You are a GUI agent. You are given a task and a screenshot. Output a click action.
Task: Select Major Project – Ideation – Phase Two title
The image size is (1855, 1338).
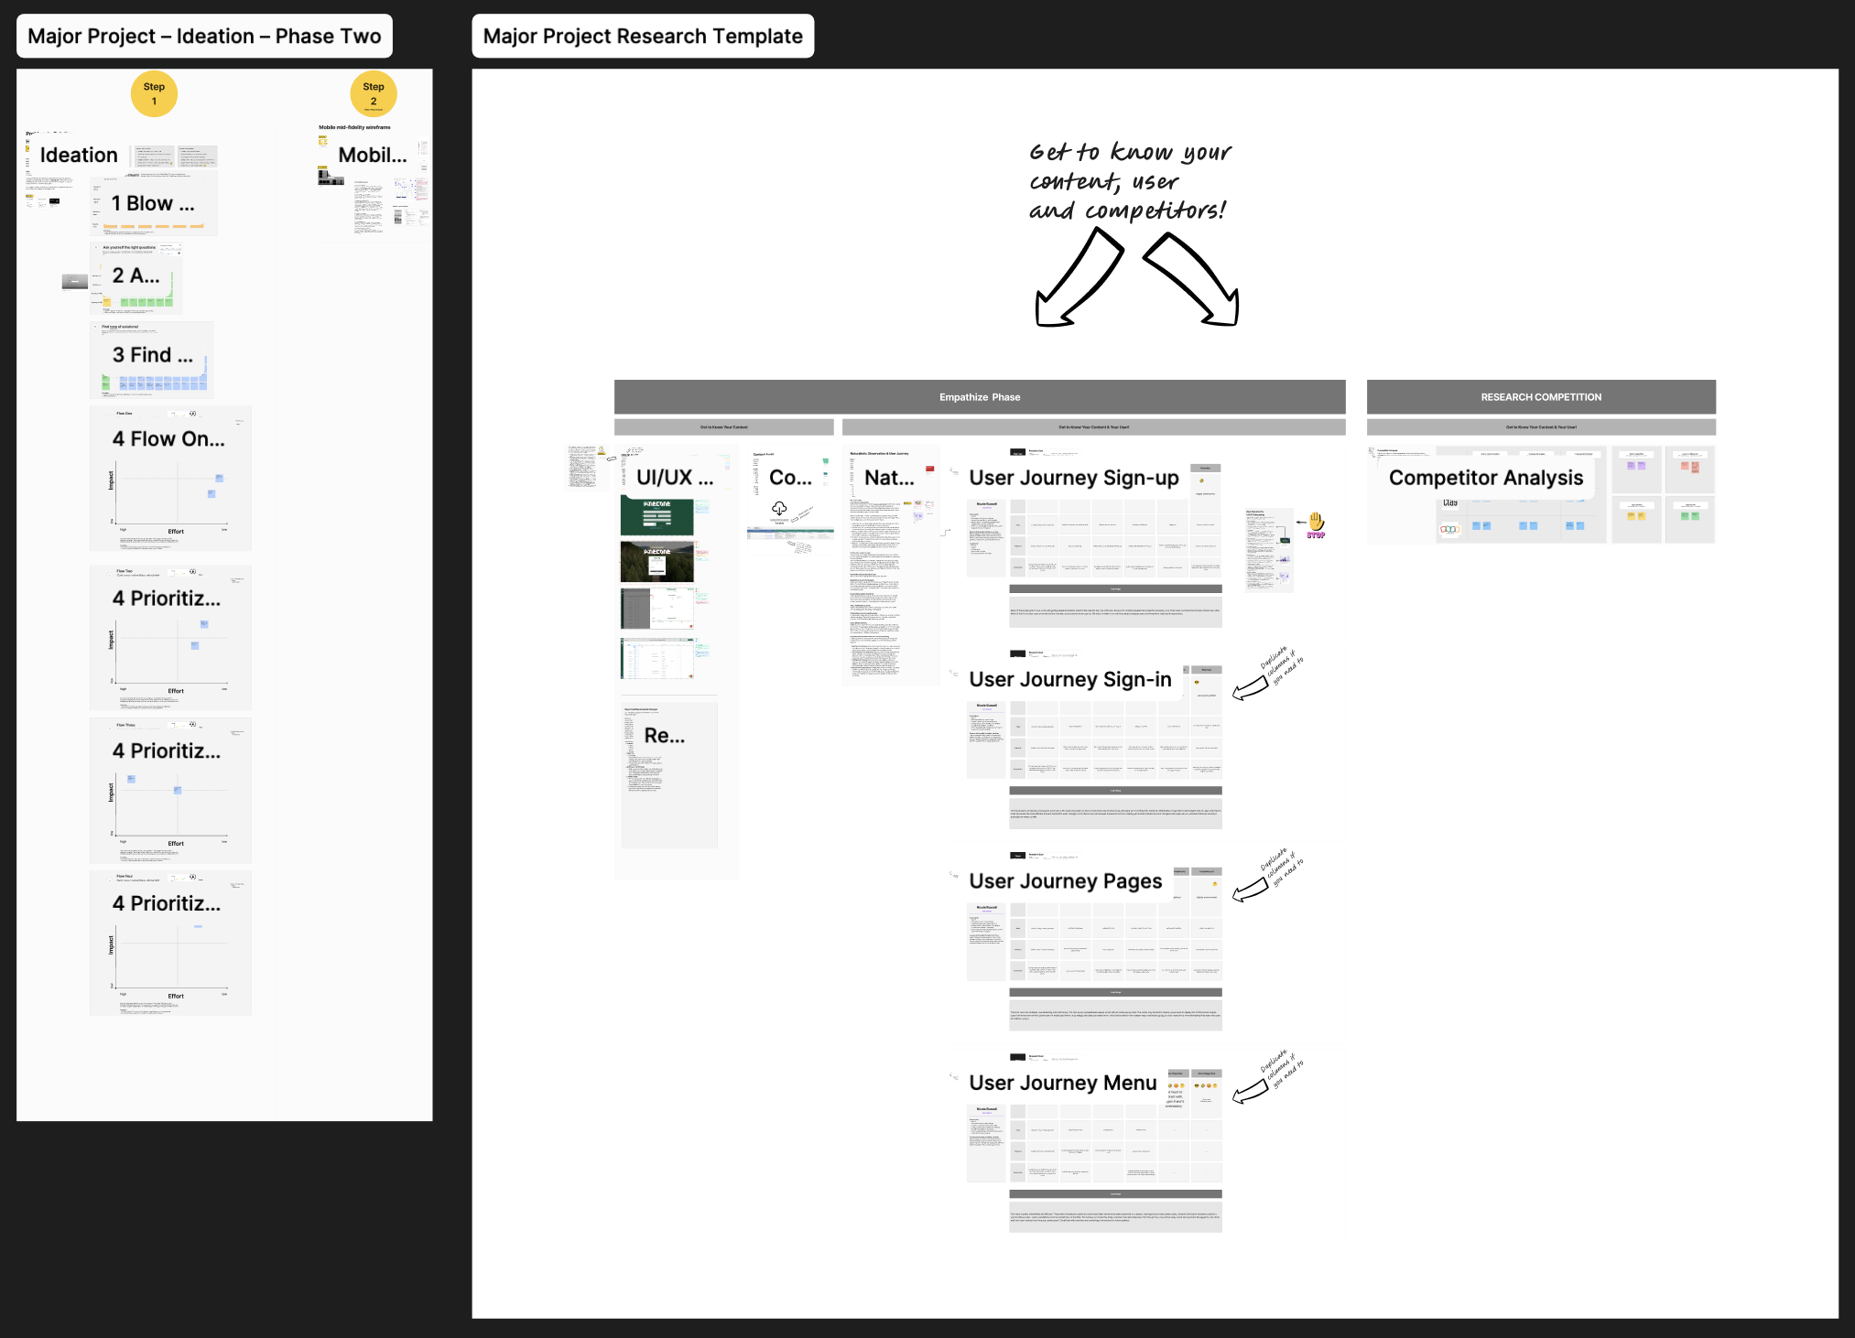point(204,37)
